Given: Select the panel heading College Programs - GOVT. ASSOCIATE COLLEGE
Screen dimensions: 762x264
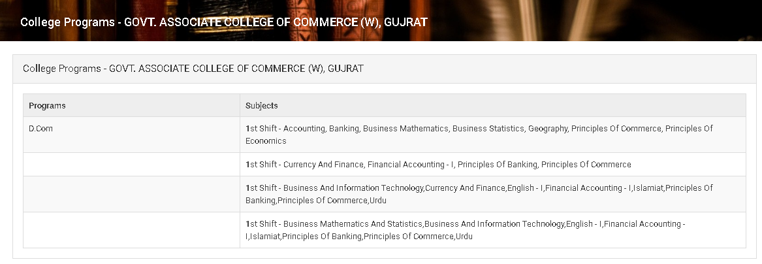Looking at the screenshot, I should 193,69.
